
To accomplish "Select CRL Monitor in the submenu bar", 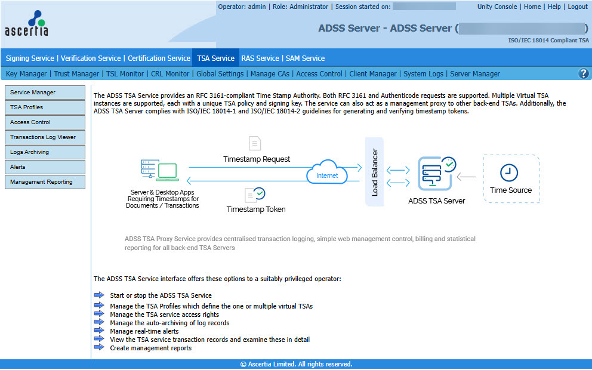I will (169, 74).
